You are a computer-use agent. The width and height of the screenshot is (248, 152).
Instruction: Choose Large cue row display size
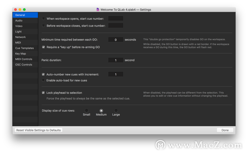116,111
